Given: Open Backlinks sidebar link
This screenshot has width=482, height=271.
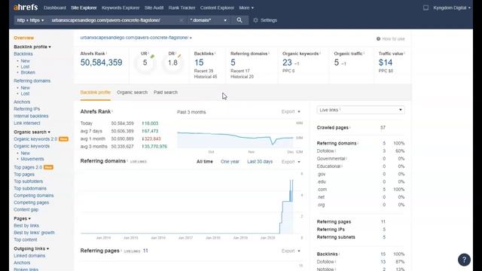Looking at the screenshot, I should pos(23,53).
